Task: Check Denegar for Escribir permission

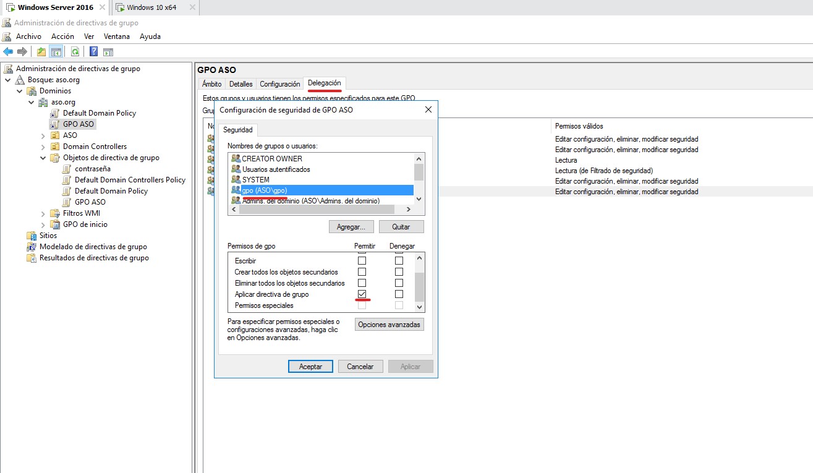Action: point(399,261)
